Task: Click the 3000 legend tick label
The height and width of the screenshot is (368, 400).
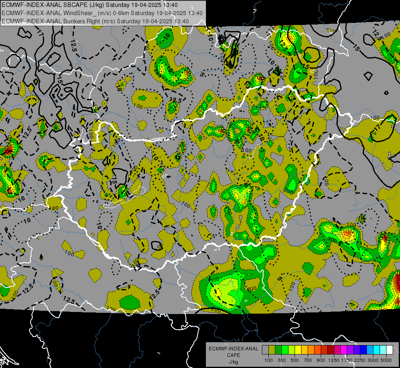Action: click(x=373, y=360)
